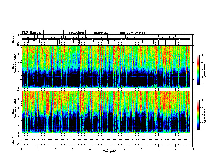Click time axis tick label "7"
Image resolution: width=217 pixels, height=167 pixels.
[x=141, y=149]
